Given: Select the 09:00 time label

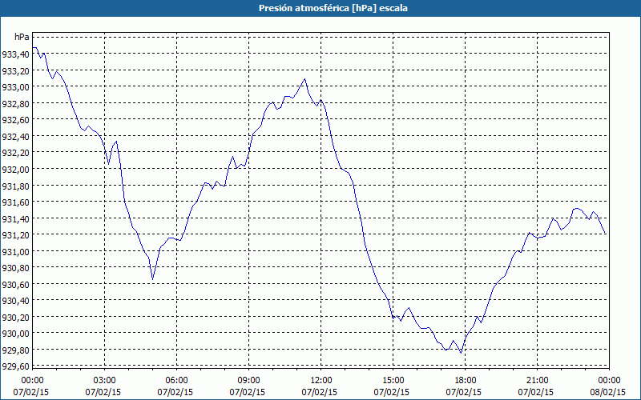Looking at the screenshot, I should [248, 381].
